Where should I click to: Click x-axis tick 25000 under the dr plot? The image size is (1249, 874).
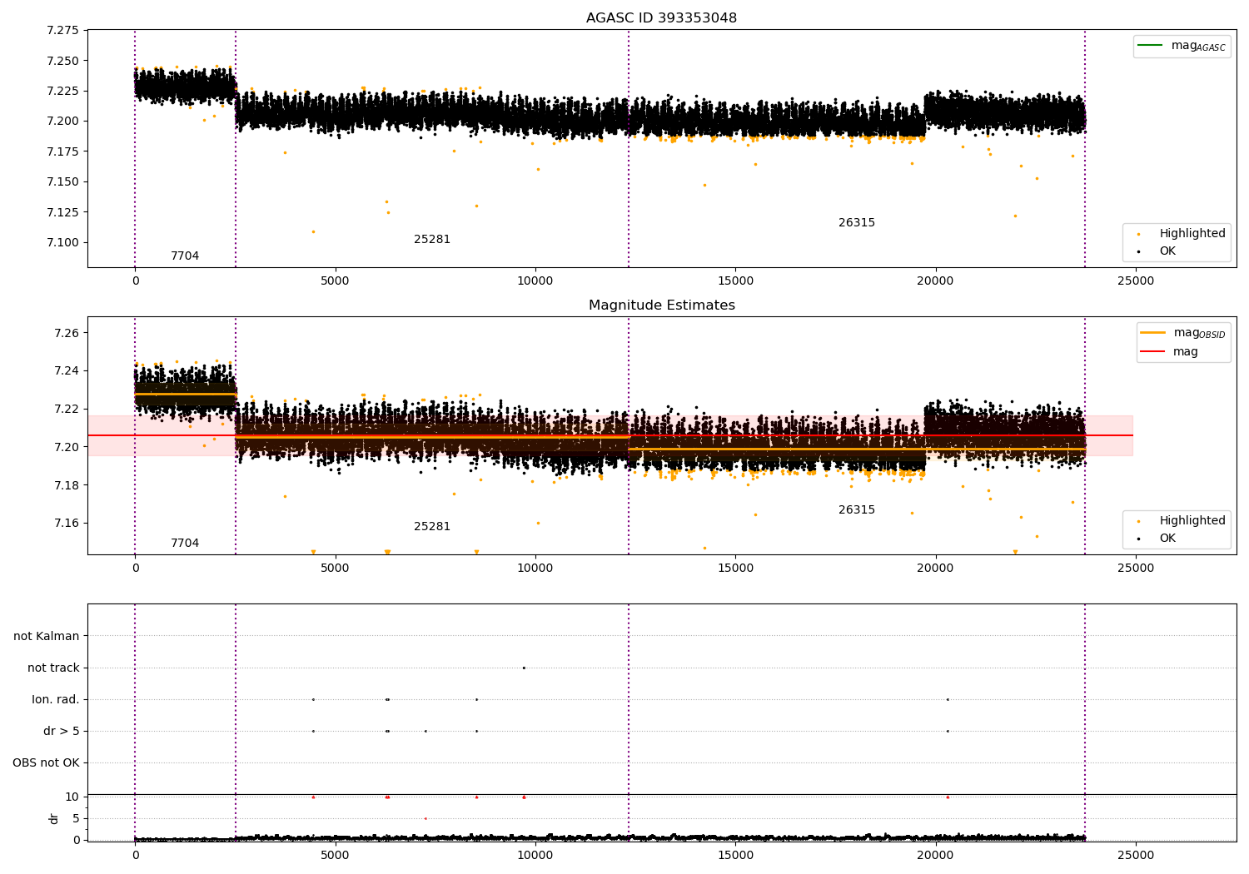pyautogui.click(x=1136, y=855)
